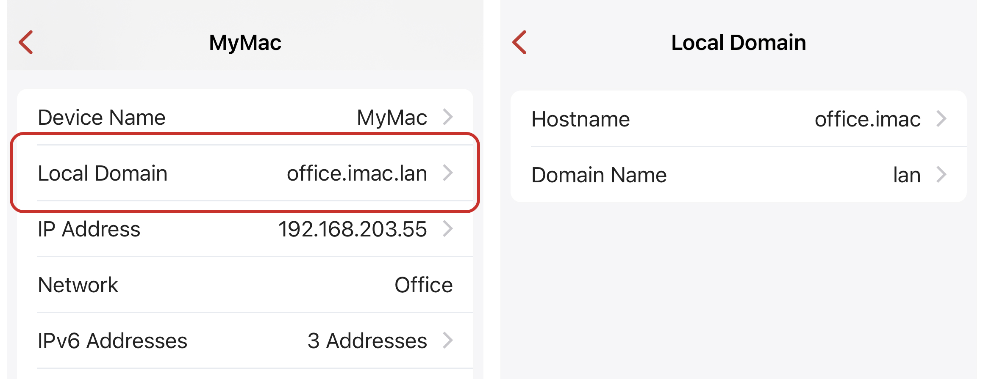This screenshot has height=379, width=983.
Task: Select the IP Address label
Action: pyautogui.click(x=89, y=229)
